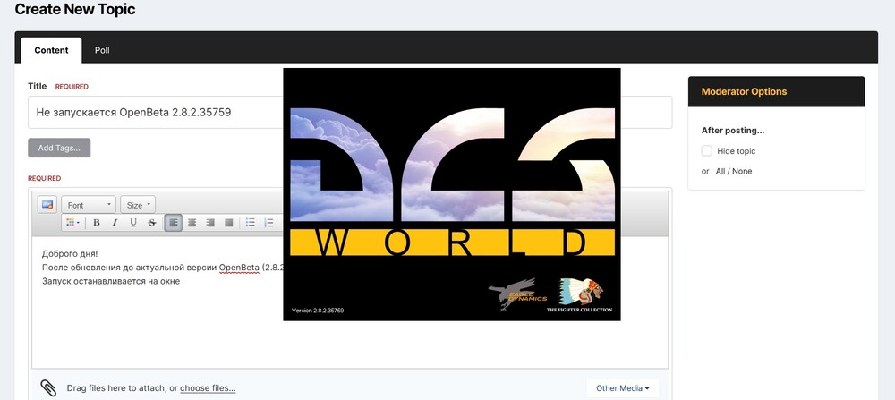Switch to the Poll tab
Screen dimensions: 895x400
tap(102, 50)
